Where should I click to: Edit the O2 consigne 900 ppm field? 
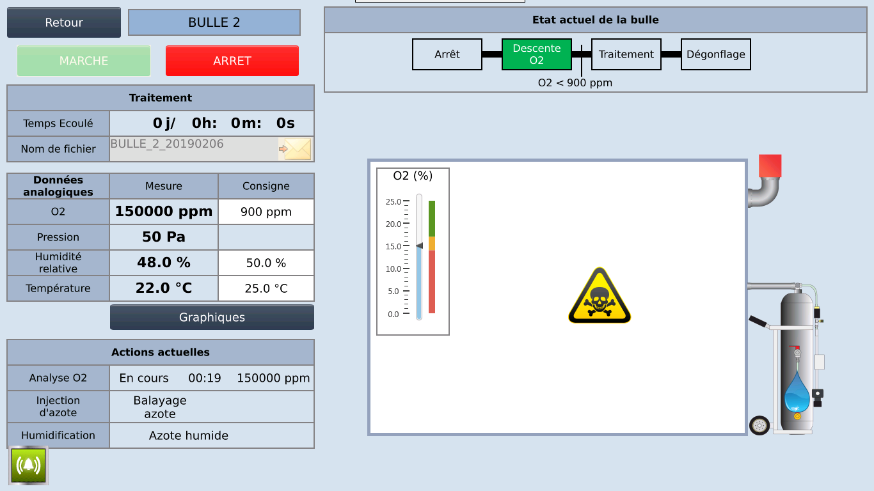click(x=266, y=212)
